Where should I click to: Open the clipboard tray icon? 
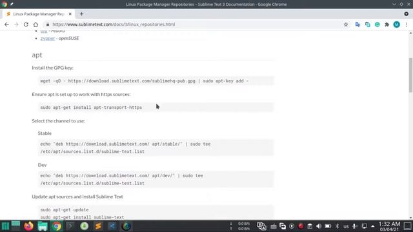(310, 226)
